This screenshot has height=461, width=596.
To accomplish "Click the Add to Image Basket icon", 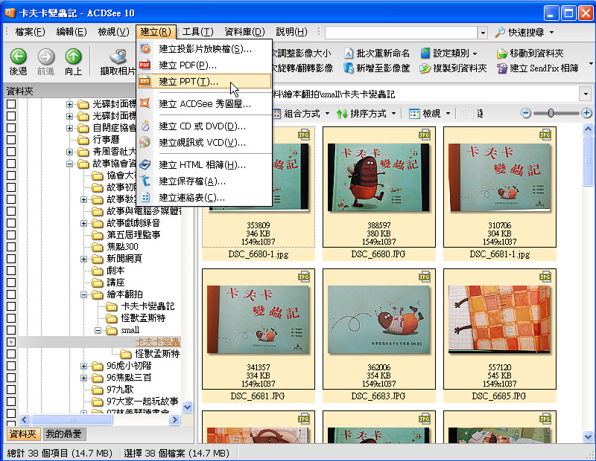I will [x=349, y=68].
